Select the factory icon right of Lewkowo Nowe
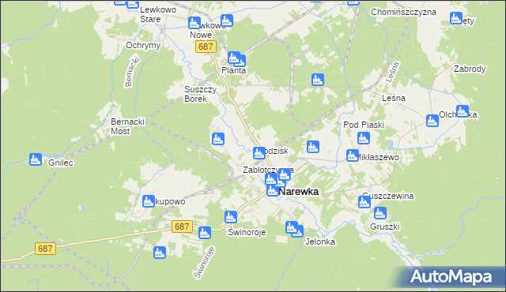The height and width of the screenshot is (292, 506). click(x=227, y=21)
